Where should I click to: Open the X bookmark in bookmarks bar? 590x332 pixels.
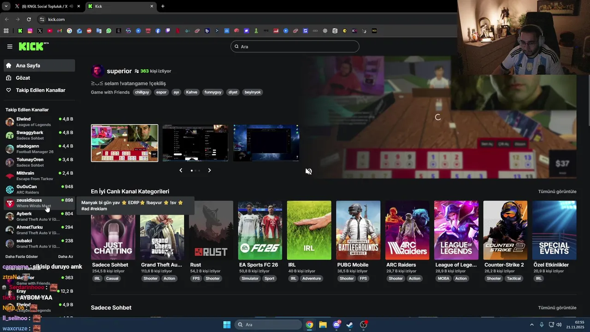coord(40,31)
